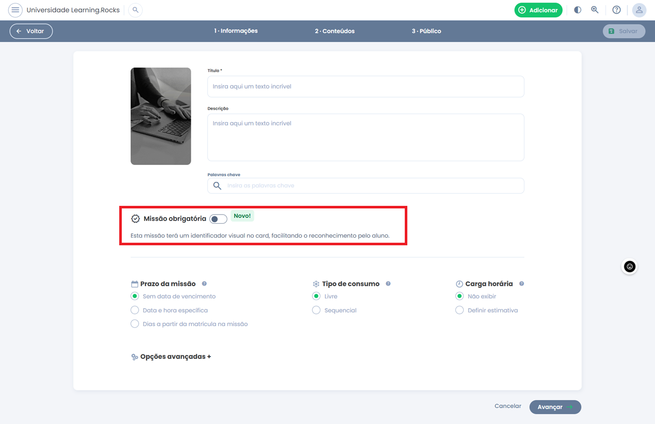Click the snowflake icon of Tipo de consumo
Image resolution: width=655 pixels, height=424 pixels.
[316, 284]
